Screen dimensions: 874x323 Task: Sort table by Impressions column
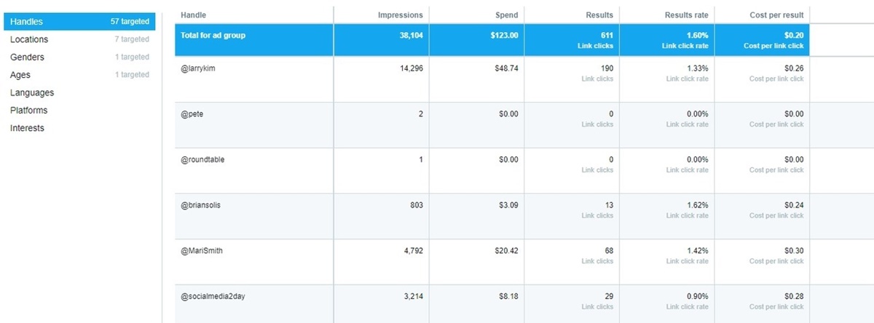tap(400, 15)
